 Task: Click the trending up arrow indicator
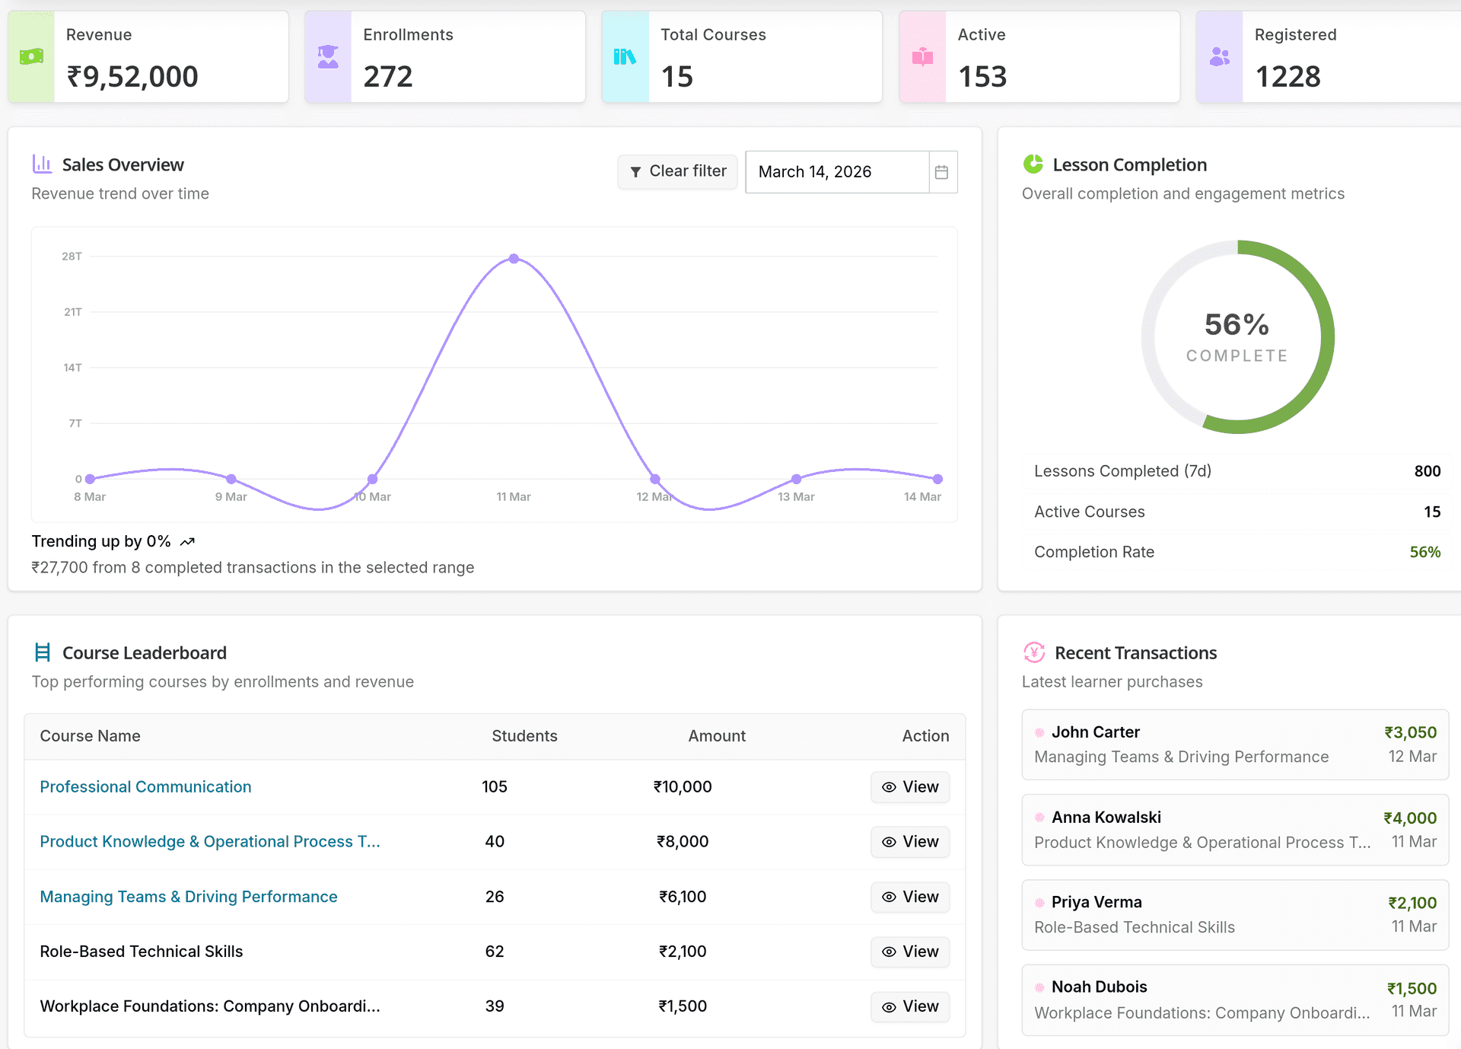coord(187,540)
